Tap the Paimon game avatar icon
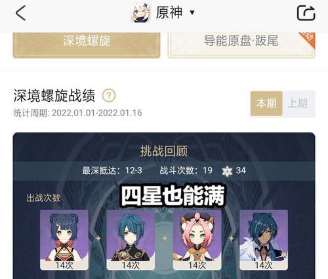 tap(141, 13)
